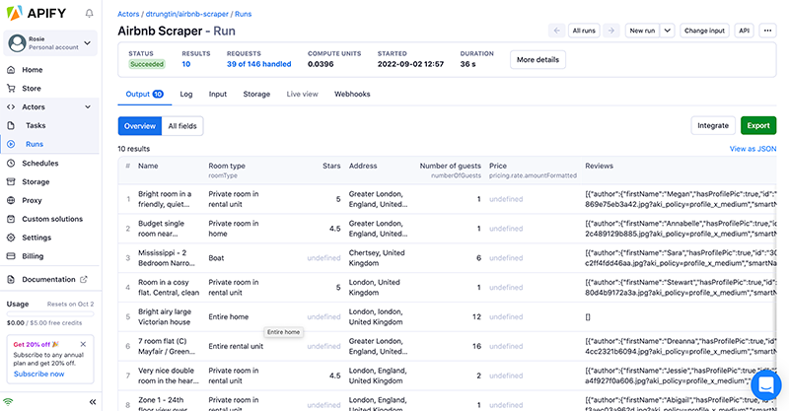This screenshot has width=789, height=411.
Task: Open the chat support bubble
Action: 766,385
